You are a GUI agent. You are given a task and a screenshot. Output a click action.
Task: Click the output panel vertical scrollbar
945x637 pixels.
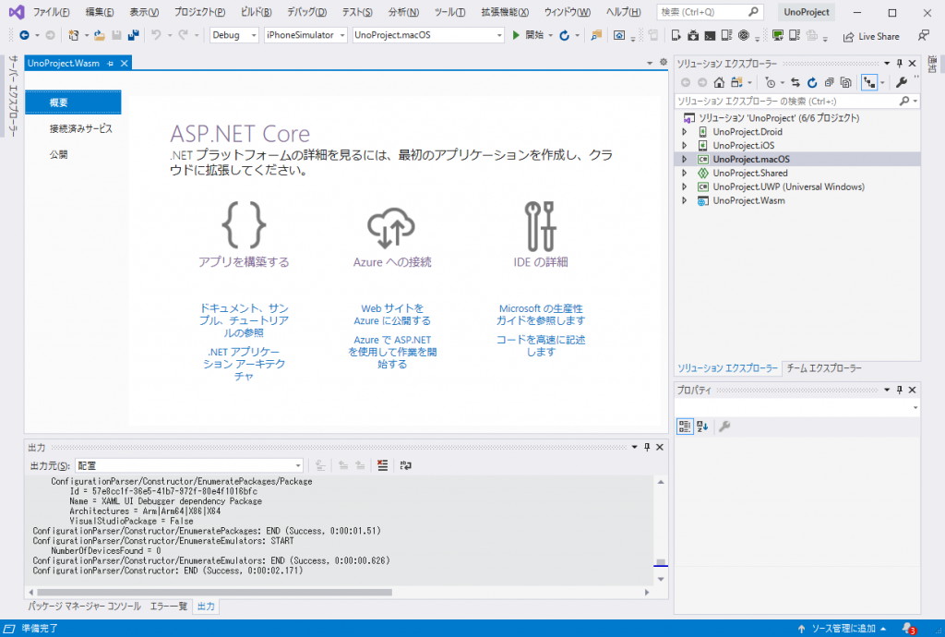pos(660,526)
